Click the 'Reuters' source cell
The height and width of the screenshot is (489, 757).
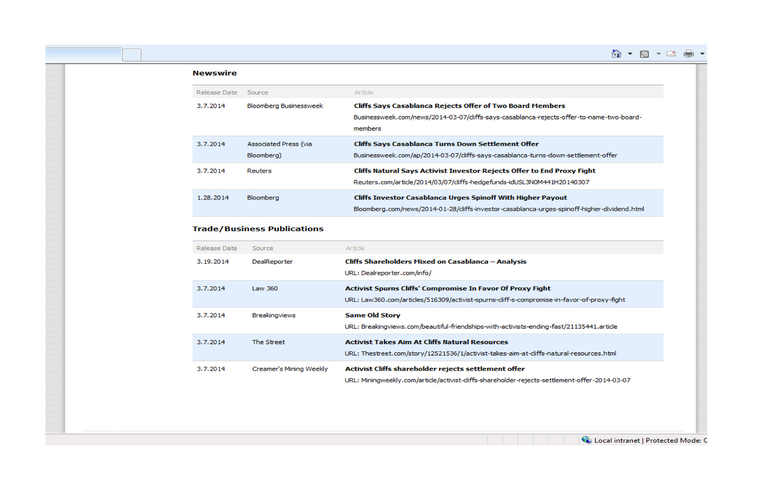coord(259,171)
